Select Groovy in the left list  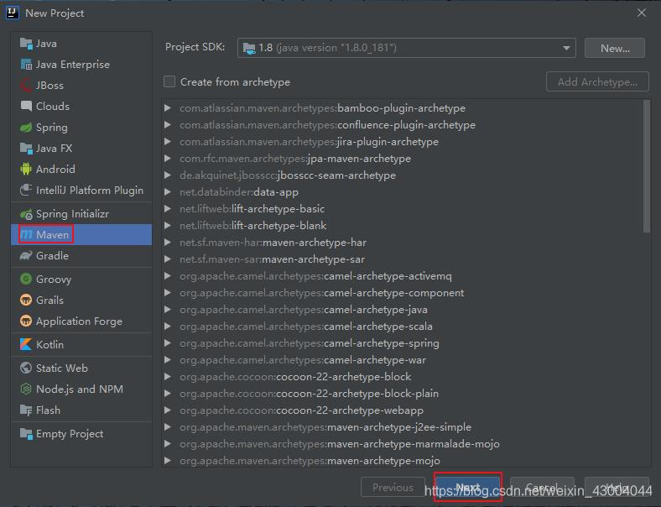click(x=54, y=280)
